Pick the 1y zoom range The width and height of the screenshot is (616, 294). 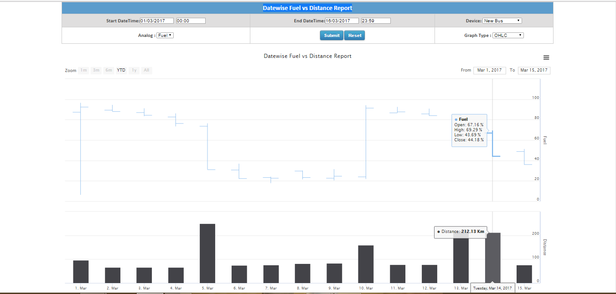tap(134, 70)
